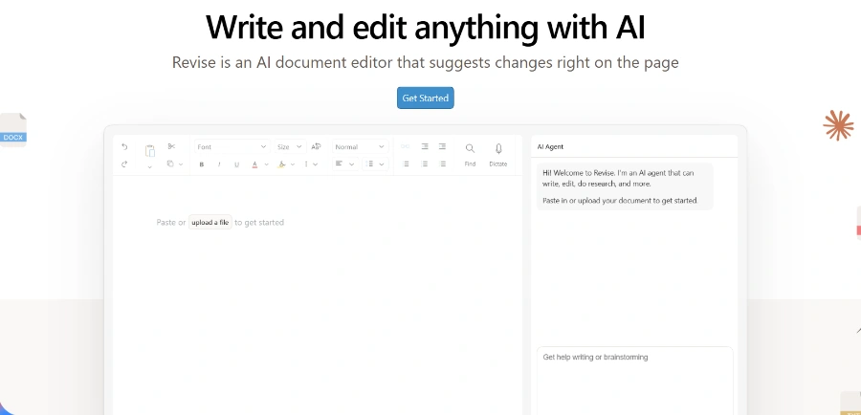The width and height of the screenshot is (861, 415).
Task: Click the upload a file button
Action: click(210, 222)
